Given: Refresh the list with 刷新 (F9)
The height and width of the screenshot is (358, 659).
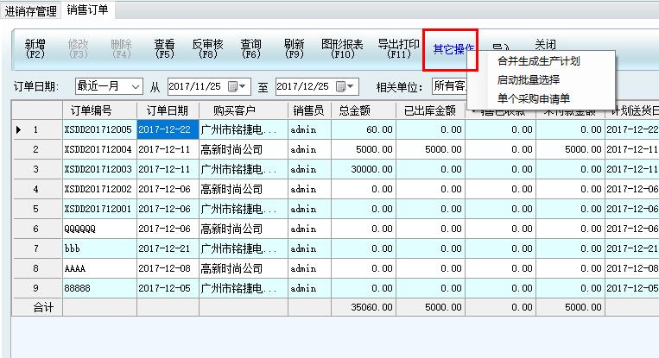Looking at the screenshot, I should click(x=294, y=49).
